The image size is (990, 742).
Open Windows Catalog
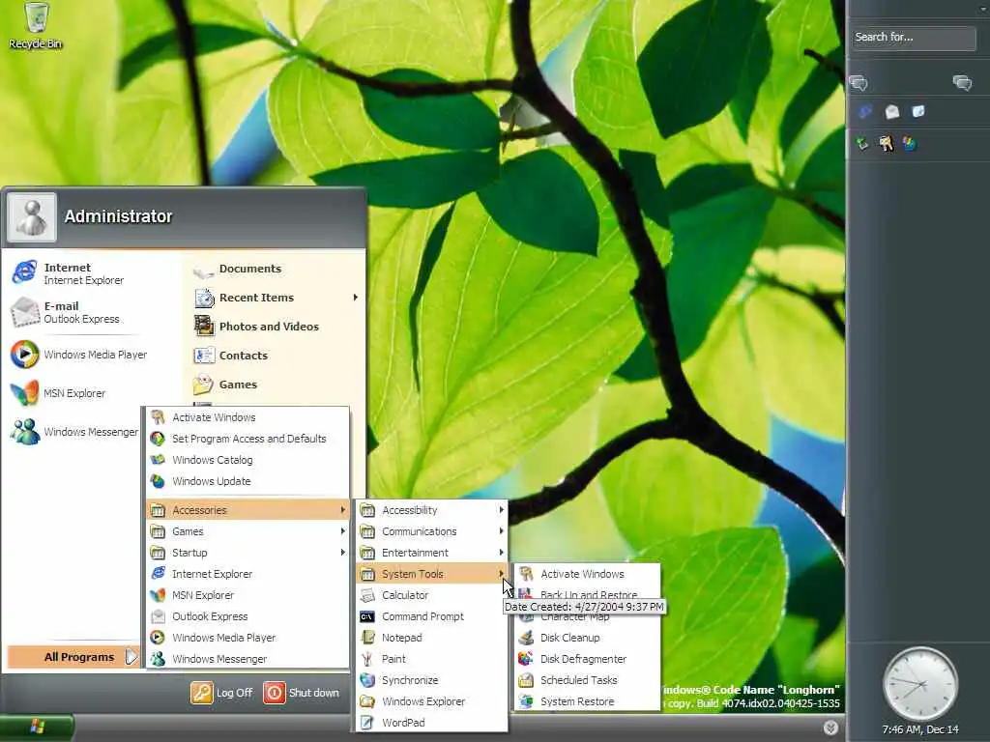point(247,460)
